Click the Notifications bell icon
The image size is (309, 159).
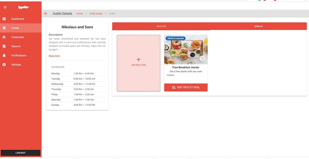click(x=4, y=56)
